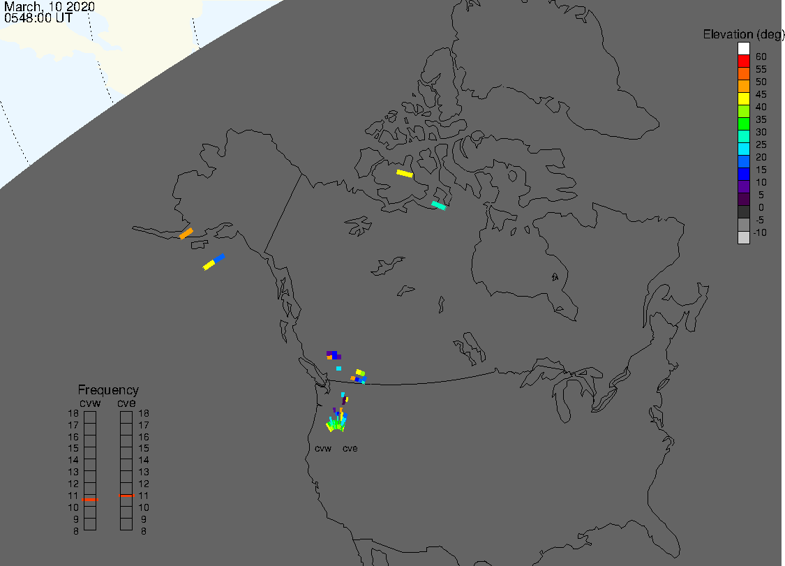Select the purple swatch above label 5
The image size is (785, 566).
pyautogui.click(x=743, y=186)
